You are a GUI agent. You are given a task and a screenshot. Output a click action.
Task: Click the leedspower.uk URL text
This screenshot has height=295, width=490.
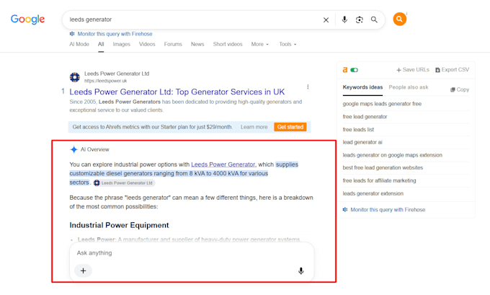pyautogui.click(x=105, y=81)
